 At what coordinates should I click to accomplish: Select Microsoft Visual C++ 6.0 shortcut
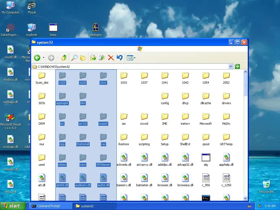tap(11, 122)
